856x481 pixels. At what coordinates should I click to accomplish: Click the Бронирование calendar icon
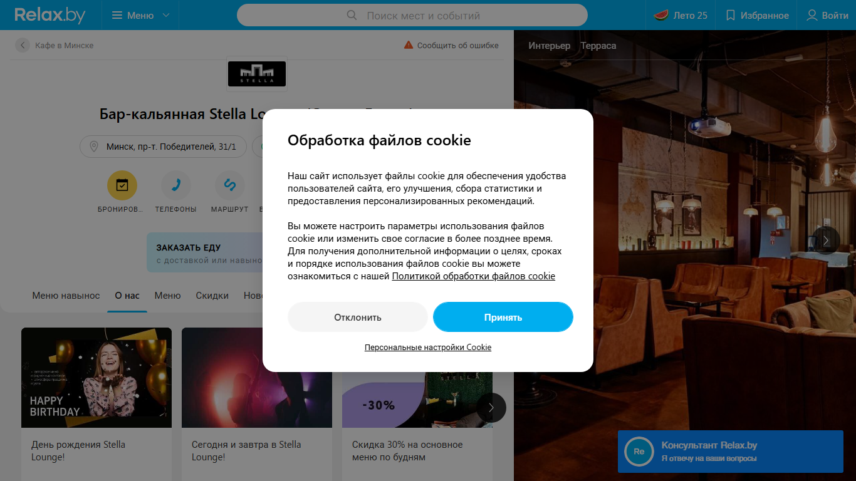[122, 185]
